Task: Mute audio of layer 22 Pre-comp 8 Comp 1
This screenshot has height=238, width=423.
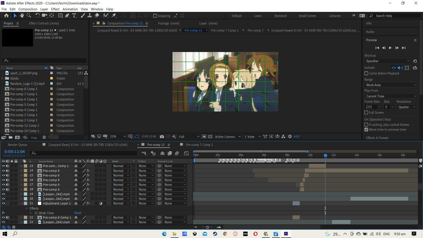Action: [8, 218]
